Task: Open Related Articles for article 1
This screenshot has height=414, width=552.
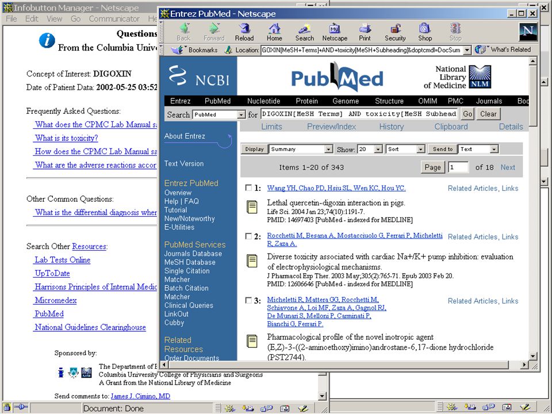Action: click(x=473, y=189)
